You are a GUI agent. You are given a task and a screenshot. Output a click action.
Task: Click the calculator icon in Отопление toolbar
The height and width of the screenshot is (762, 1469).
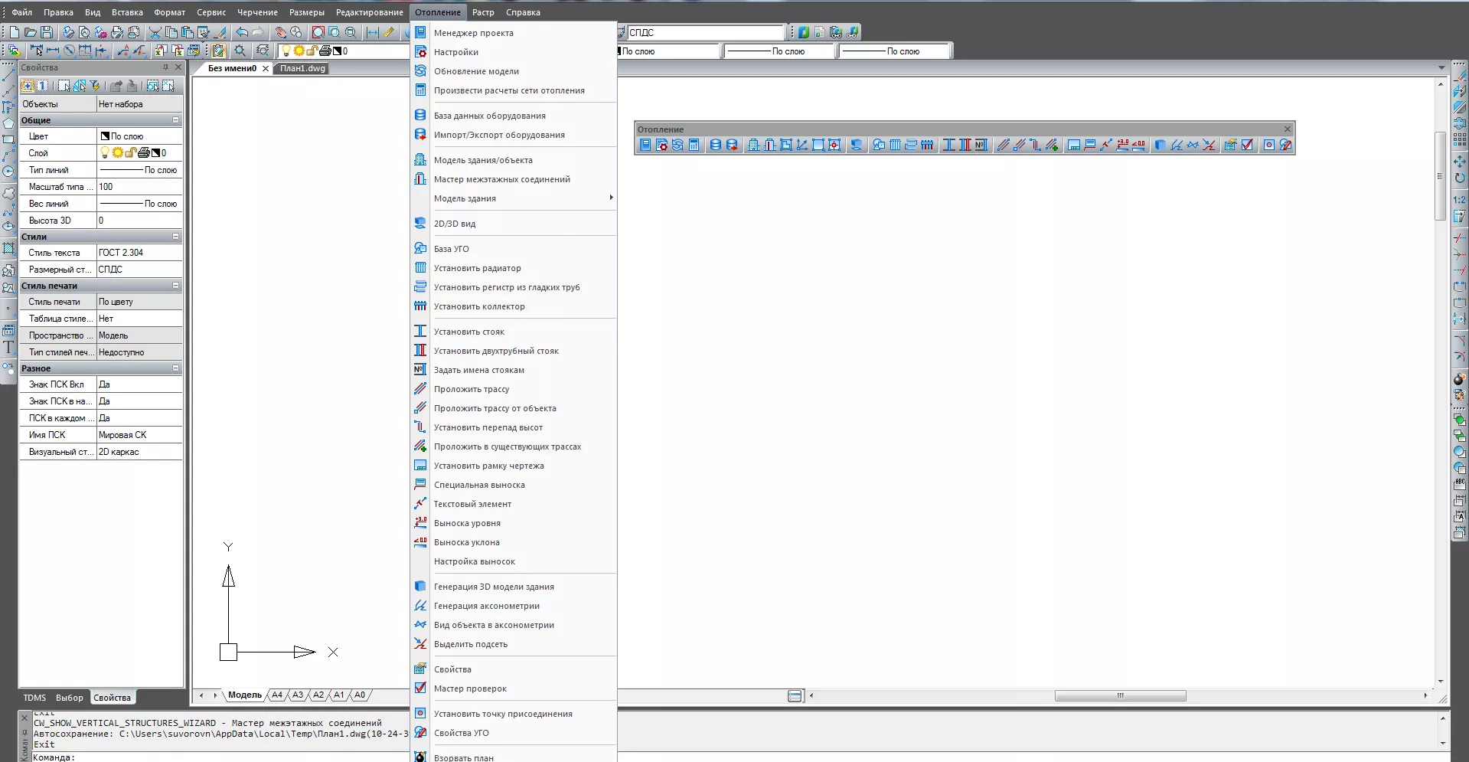click(x=694, y=145)
